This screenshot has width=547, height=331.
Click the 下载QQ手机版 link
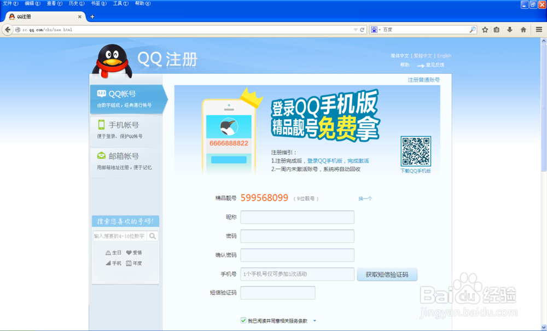(416, 171)
